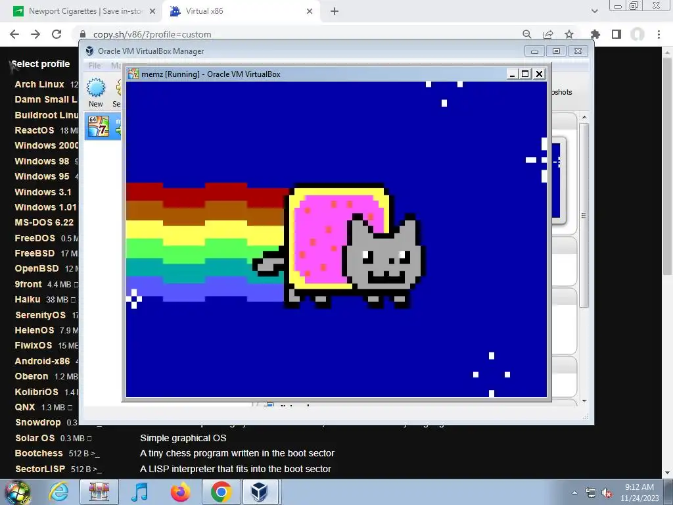The width and height of the screenshot is (673, 505).
Task: Switch to VirtualBox in the taskbar
Action: [260, 492]
